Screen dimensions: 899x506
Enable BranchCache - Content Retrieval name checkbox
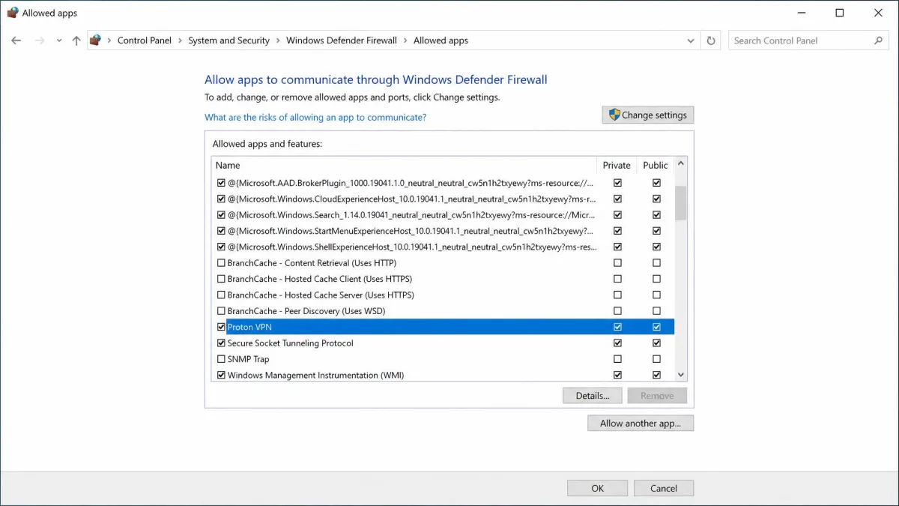tap(221, 263)
